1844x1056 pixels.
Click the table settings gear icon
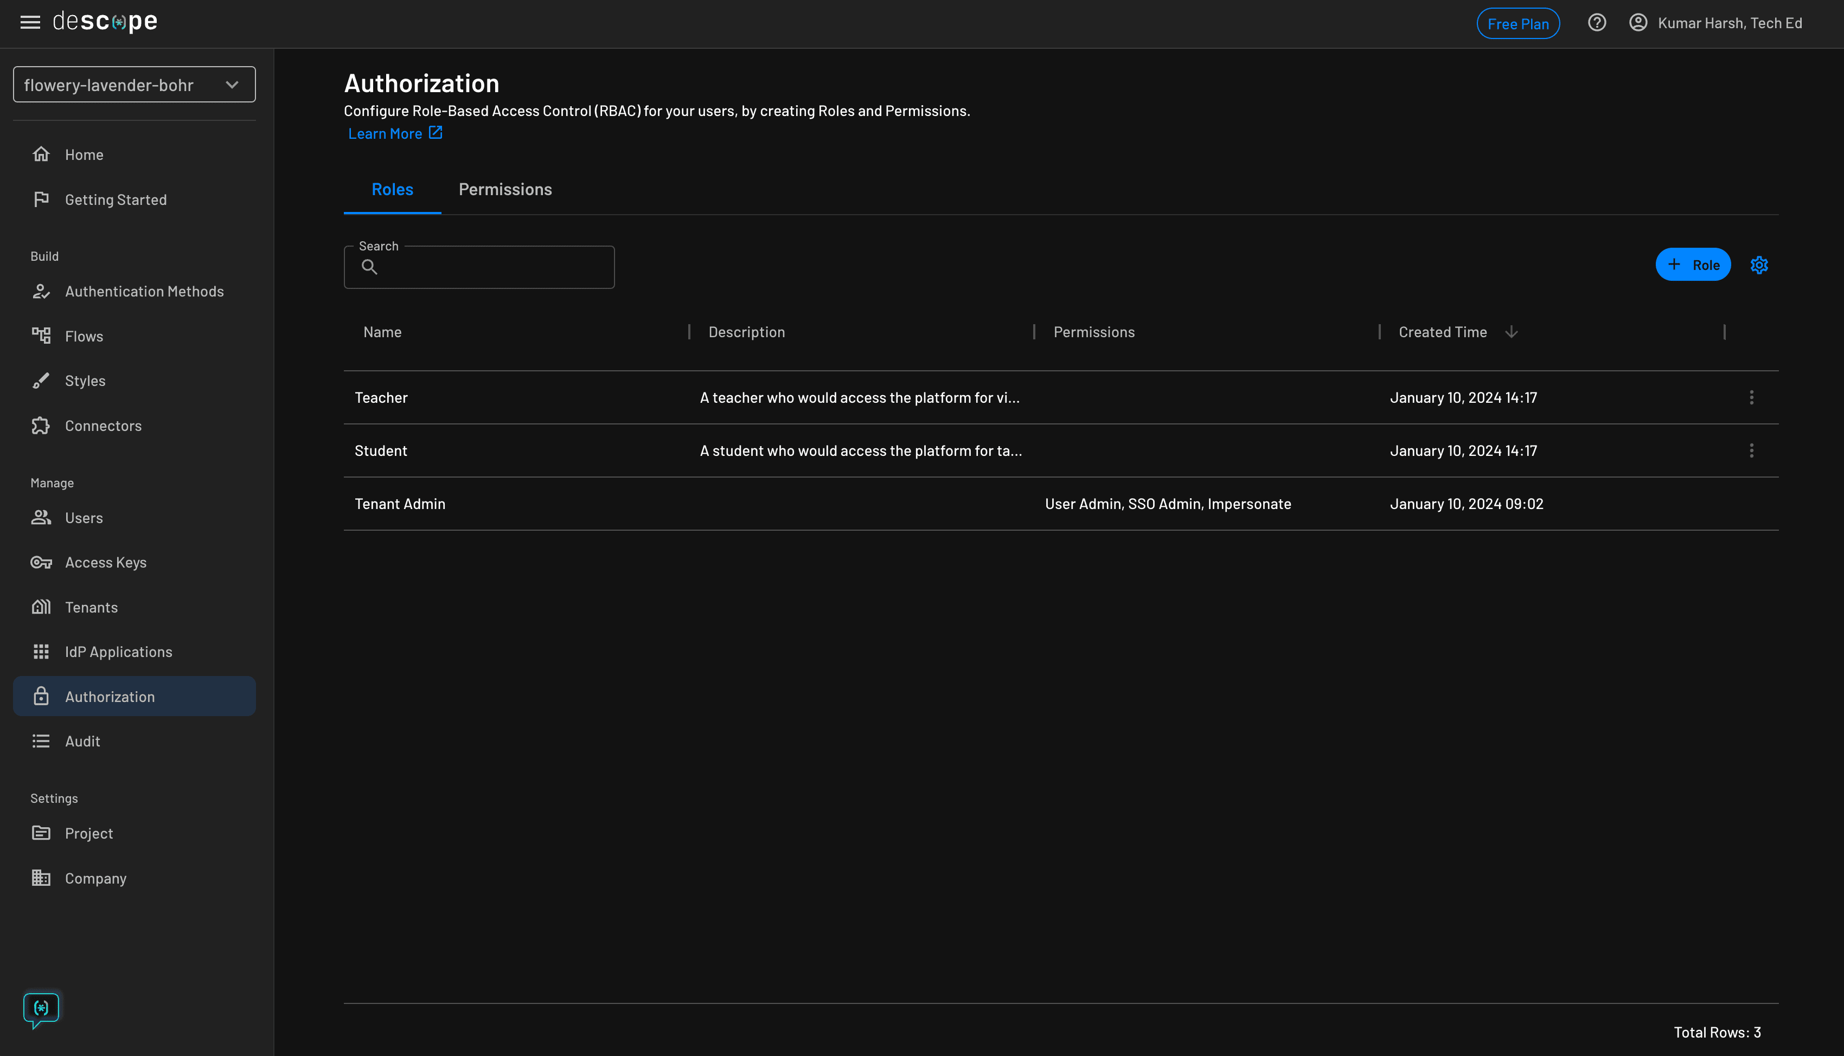(1758, 266)
